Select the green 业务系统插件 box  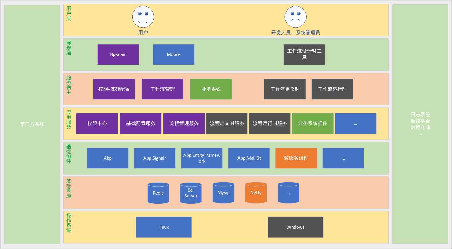pos(313,124)
